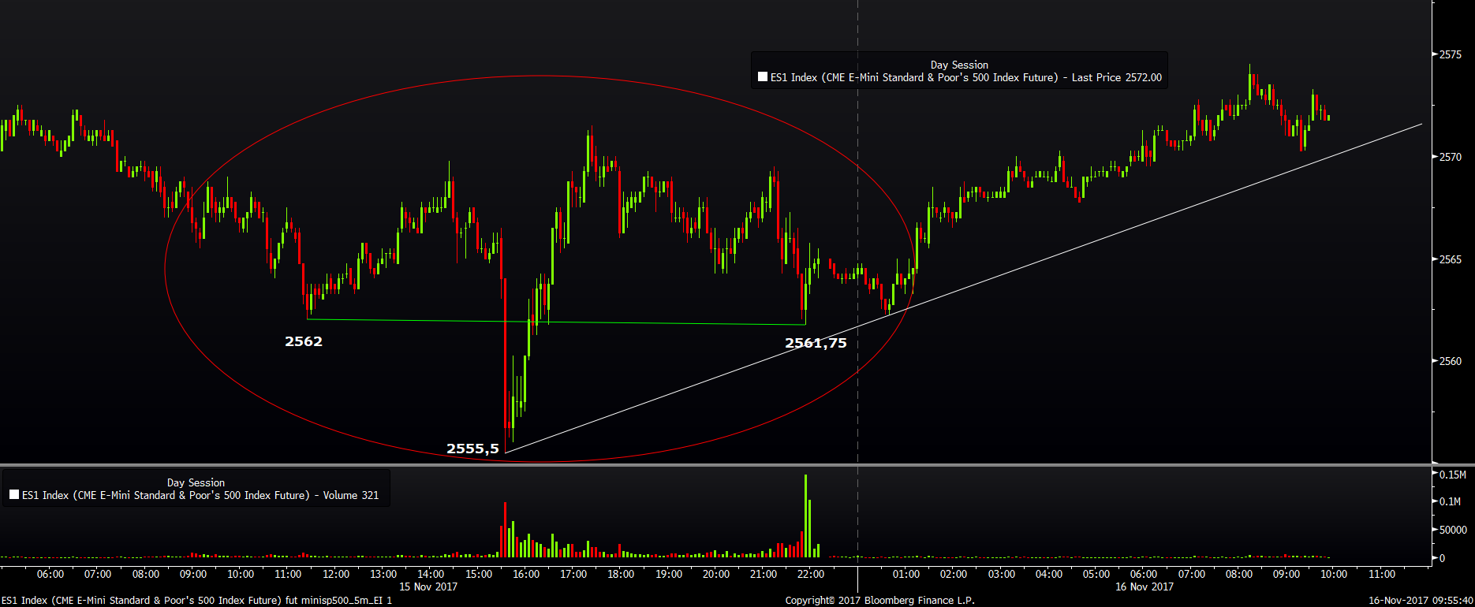Select the 2562 price annotation label

[304, 341]
